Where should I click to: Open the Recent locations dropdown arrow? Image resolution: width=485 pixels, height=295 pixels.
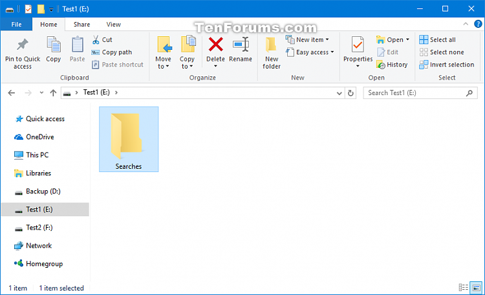(41, 93)
